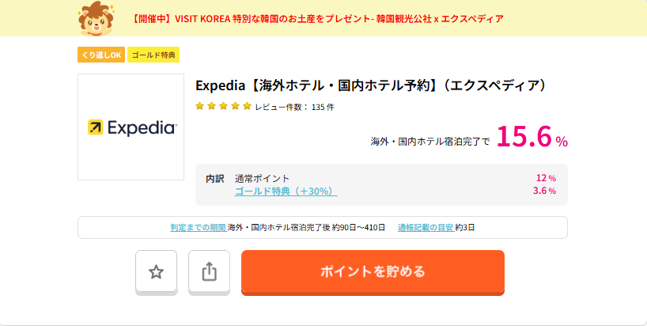The image size is (647, 326).
Task: Click the yellow arrow icon in Expedia logo
Action: click(95, 127)
